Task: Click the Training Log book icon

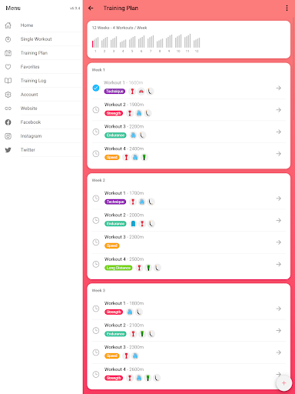Action: (x=8, y=81)
